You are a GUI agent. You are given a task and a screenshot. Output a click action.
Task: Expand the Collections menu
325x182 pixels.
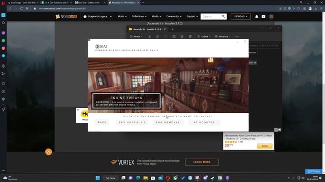[139, 17]
